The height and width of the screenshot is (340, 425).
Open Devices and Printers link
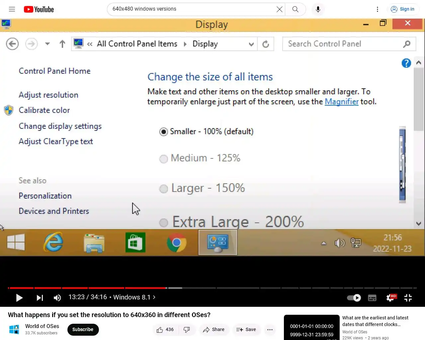click(54, 211)
